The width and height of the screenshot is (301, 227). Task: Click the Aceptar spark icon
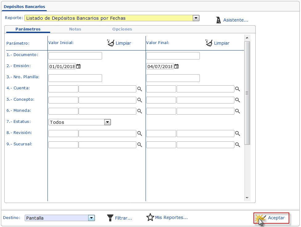click(260, 218)
